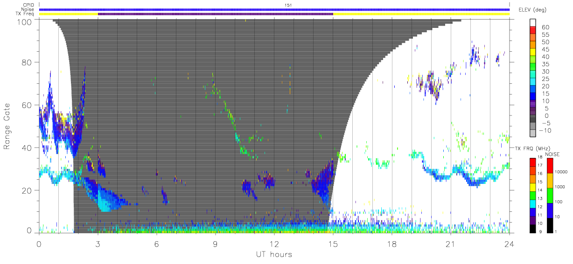The width and height of the screenshot is (573, 264).
Task: Pick the cyan segment of TX FRQ colorbar
Action: pyautogui.click(x=533, y=203)
